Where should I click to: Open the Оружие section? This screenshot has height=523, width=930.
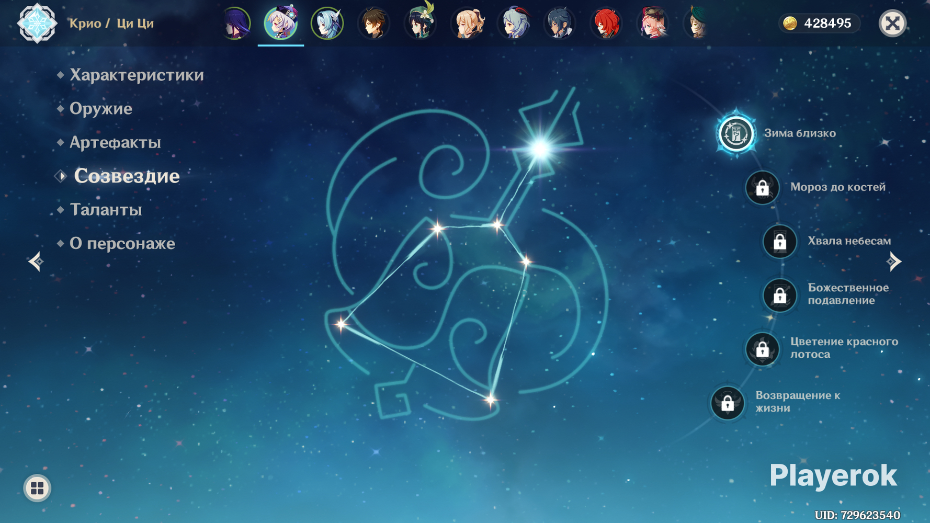(x=100, y=109)
